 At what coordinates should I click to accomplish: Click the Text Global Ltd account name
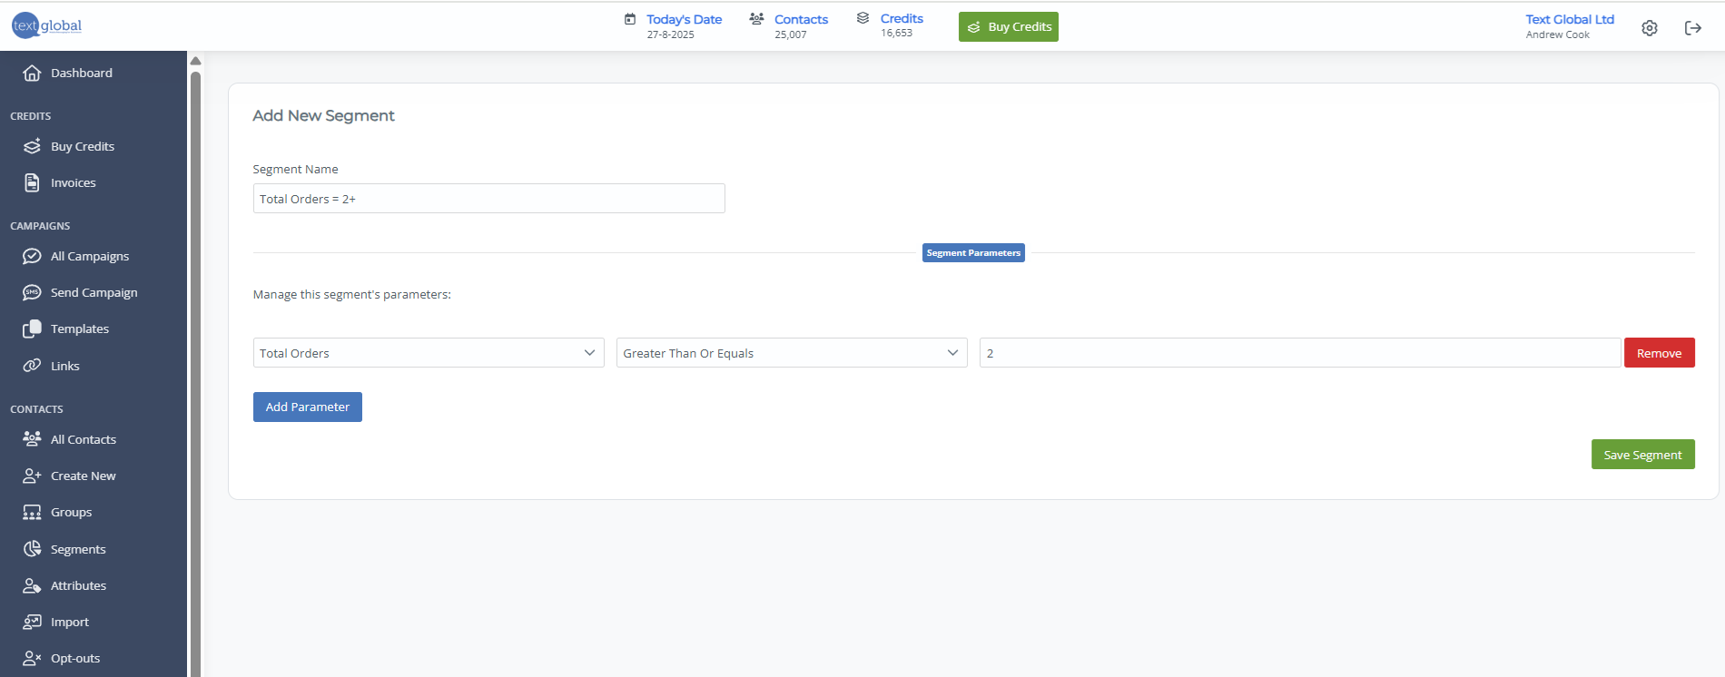(1570, 19)
